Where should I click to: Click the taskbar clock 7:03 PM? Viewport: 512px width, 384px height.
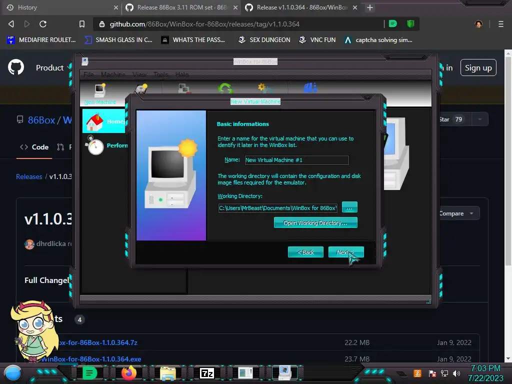tap(485, 368)
